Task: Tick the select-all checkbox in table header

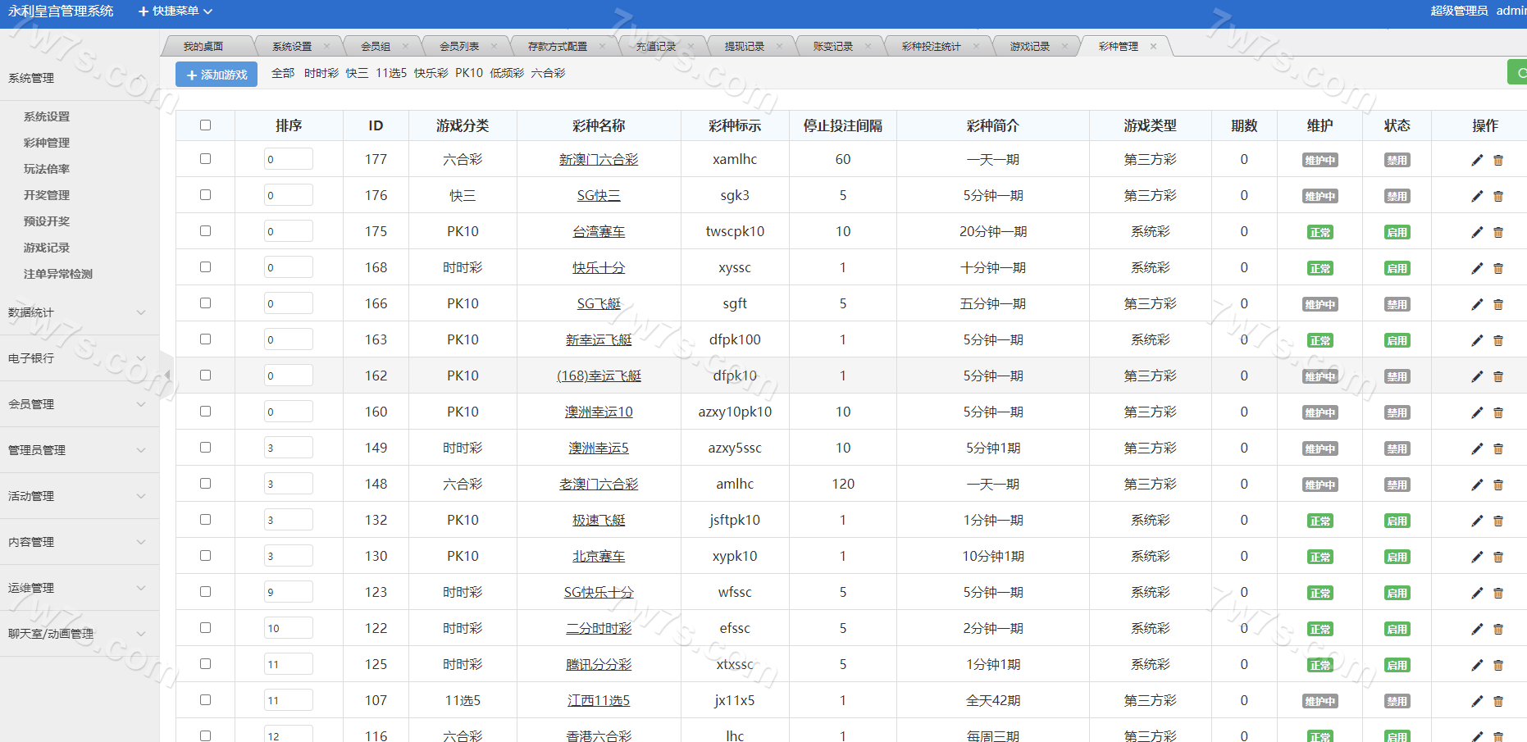Action: click(x=205, y=125)
